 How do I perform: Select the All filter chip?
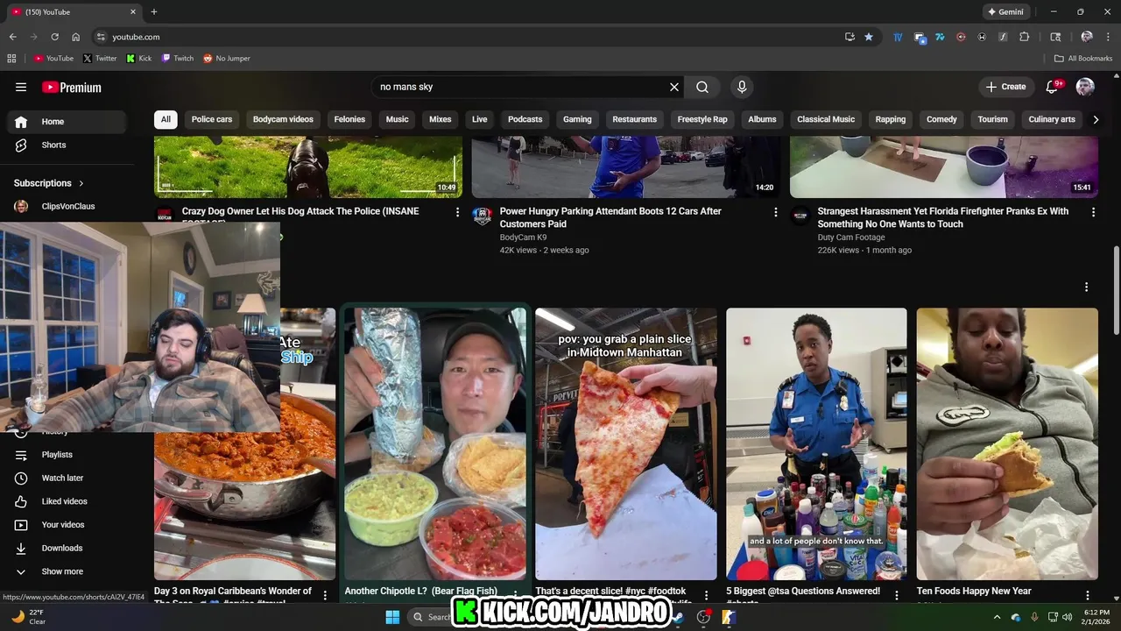coord(166,119)
